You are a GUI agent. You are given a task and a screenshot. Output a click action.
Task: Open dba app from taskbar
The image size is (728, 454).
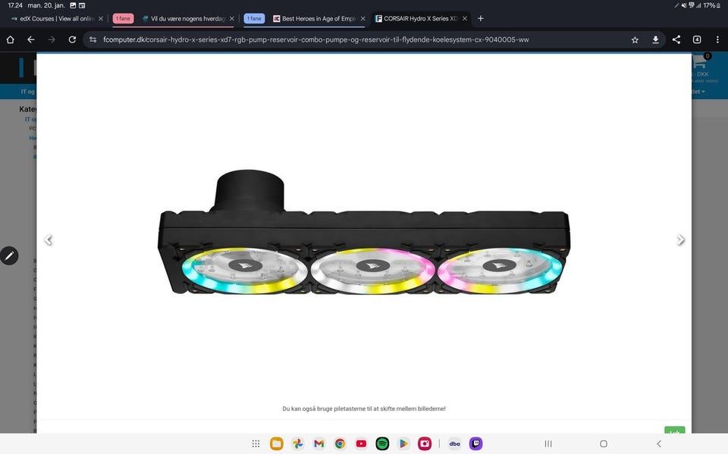[x=454, y=444]
